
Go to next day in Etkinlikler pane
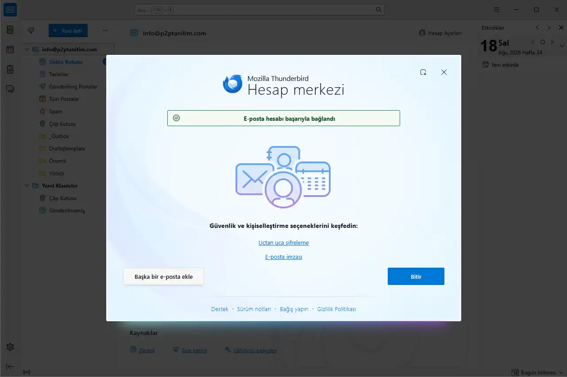[549, 27]
